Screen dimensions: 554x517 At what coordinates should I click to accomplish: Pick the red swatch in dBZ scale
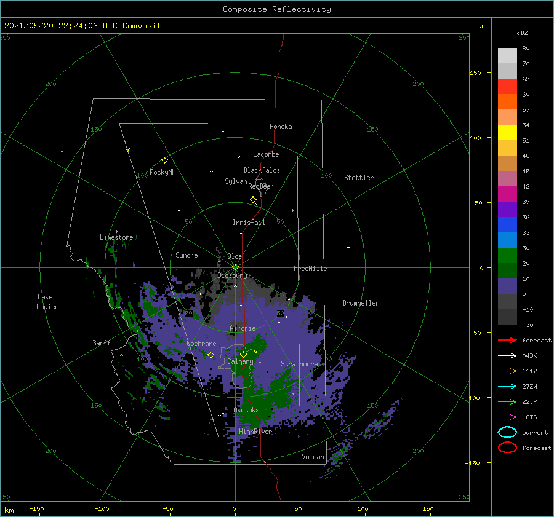click(507, 86)
